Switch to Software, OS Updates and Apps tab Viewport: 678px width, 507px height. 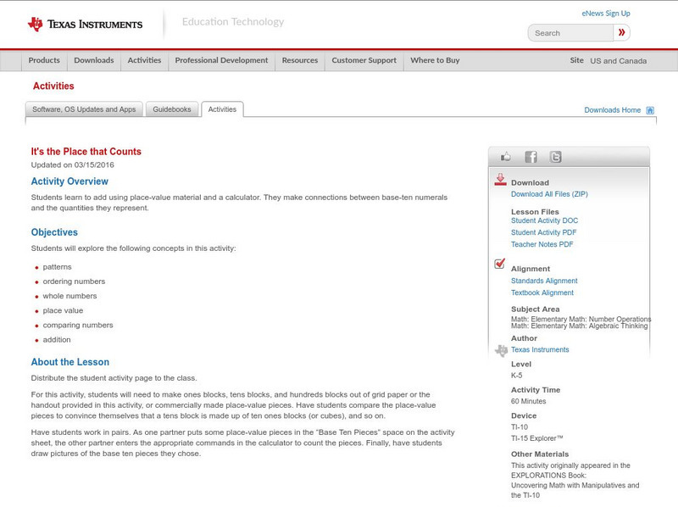(84, 109)
